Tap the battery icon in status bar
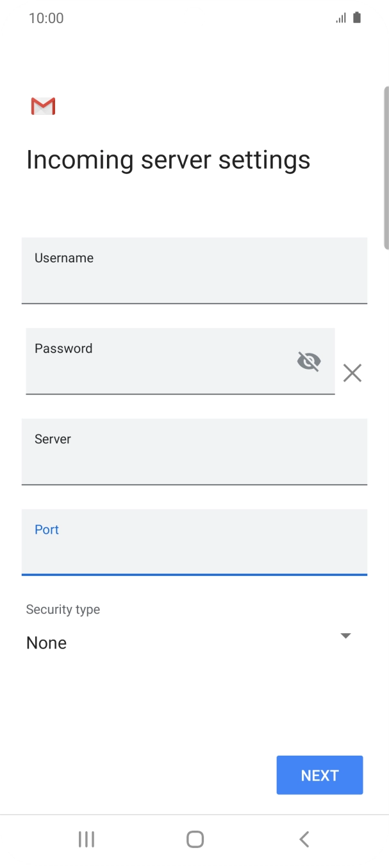Viewport: 389px width, 866px height. 356,17
